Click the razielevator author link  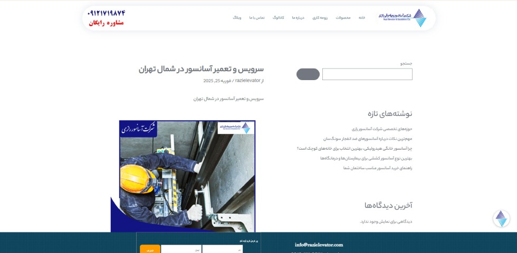click(248, 81)
